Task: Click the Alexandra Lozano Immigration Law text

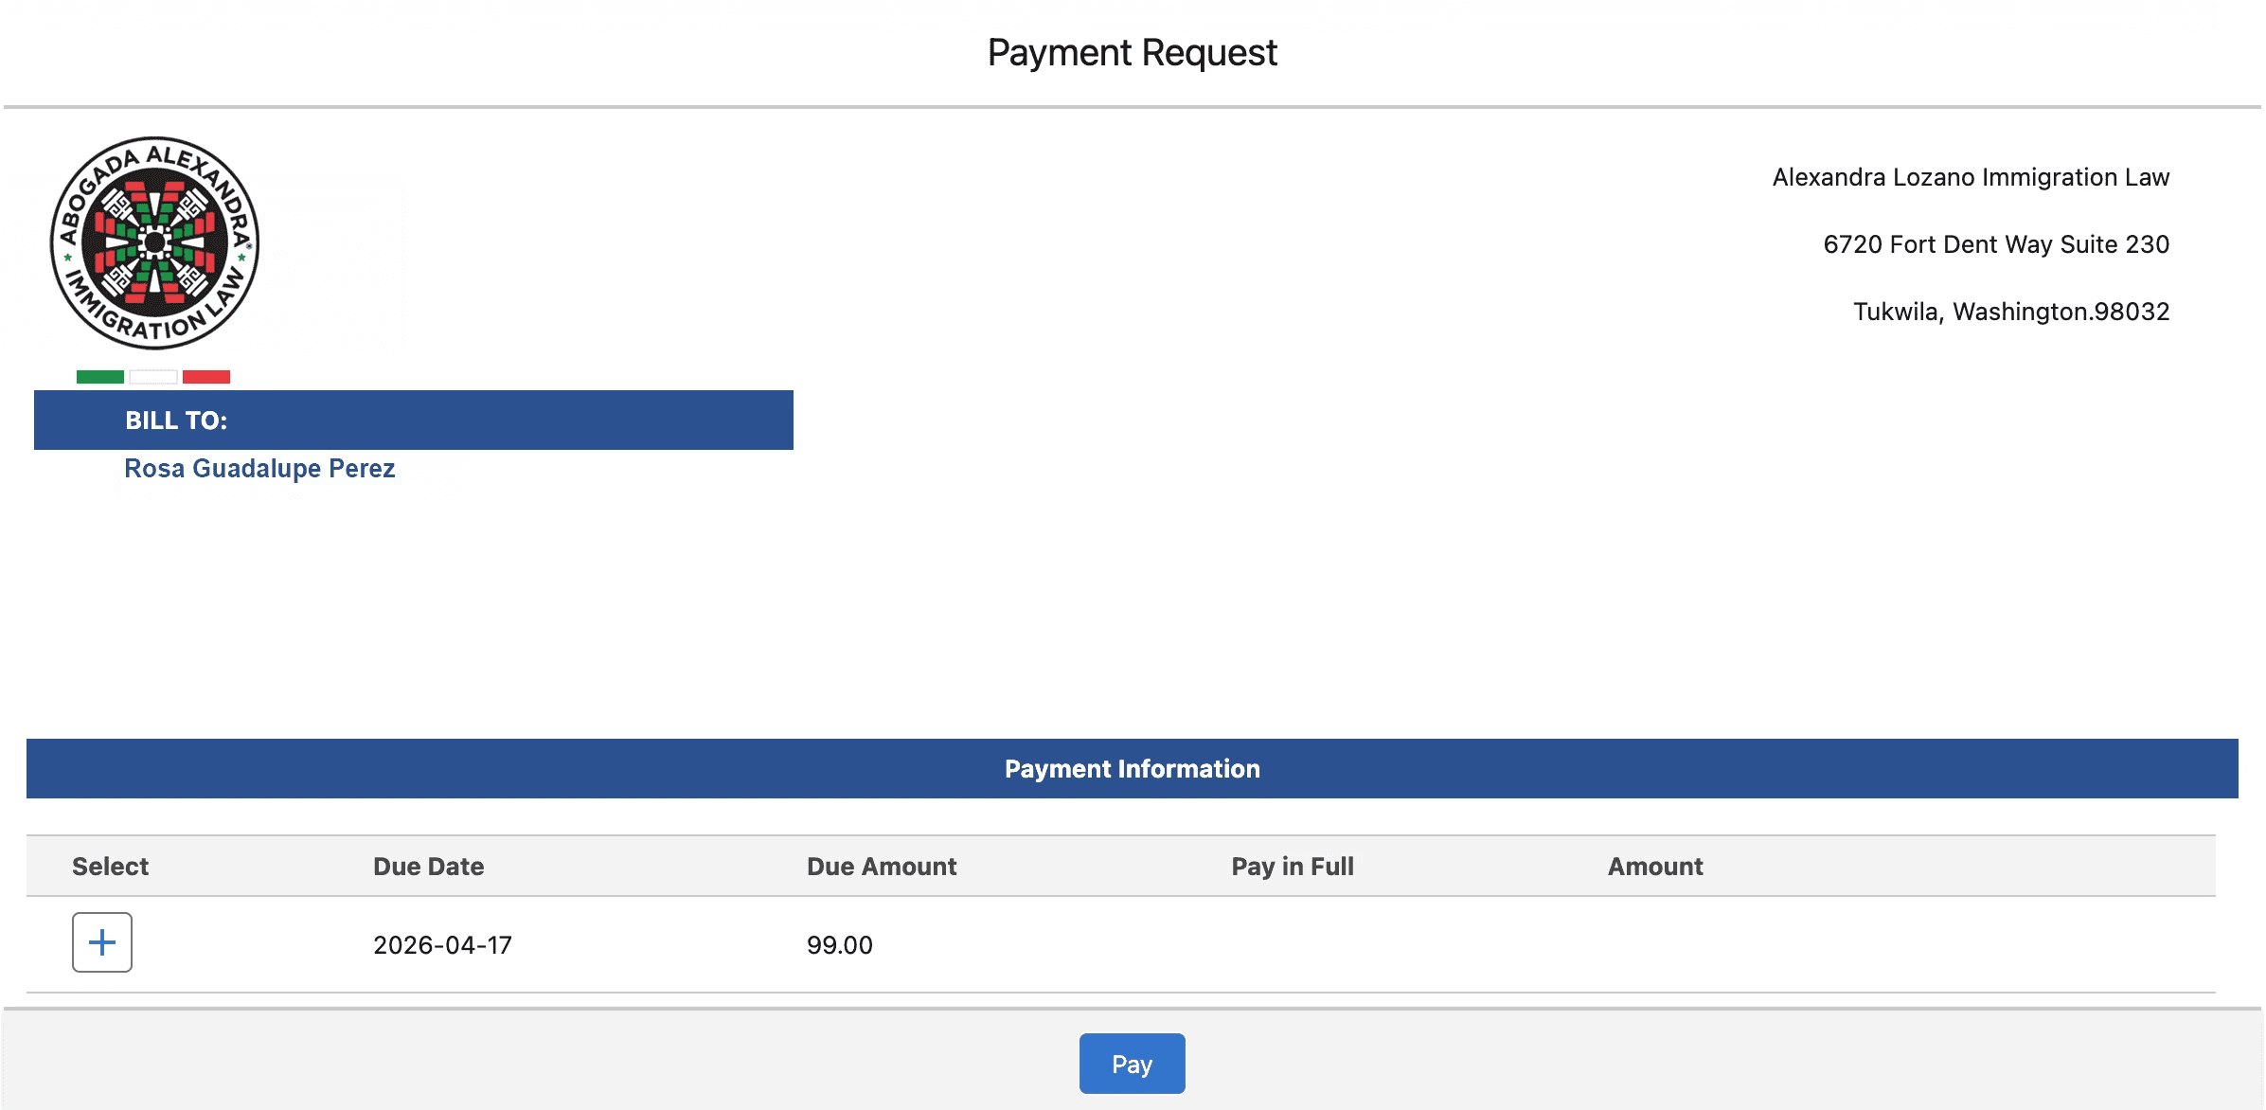Action: tap(1970, 178)
